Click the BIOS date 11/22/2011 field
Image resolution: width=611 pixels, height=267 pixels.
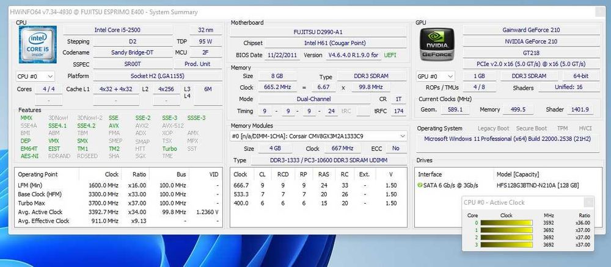coord(282,55)
